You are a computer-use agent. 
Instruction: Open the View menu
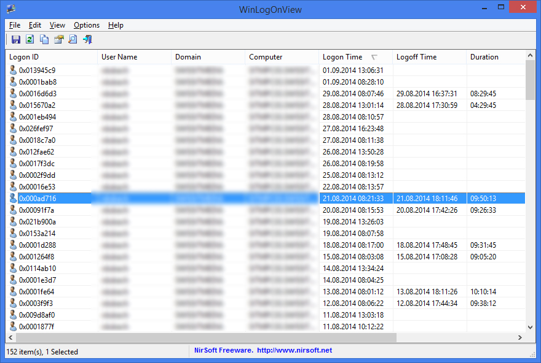[57, 25]
